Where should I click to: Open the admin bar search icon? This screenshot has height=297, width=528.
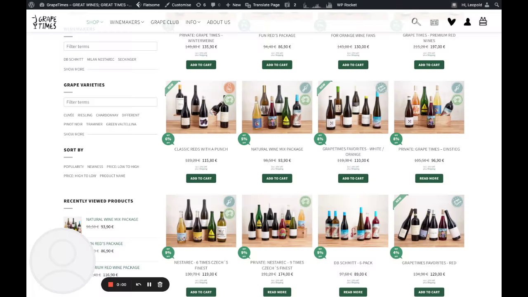497,5
